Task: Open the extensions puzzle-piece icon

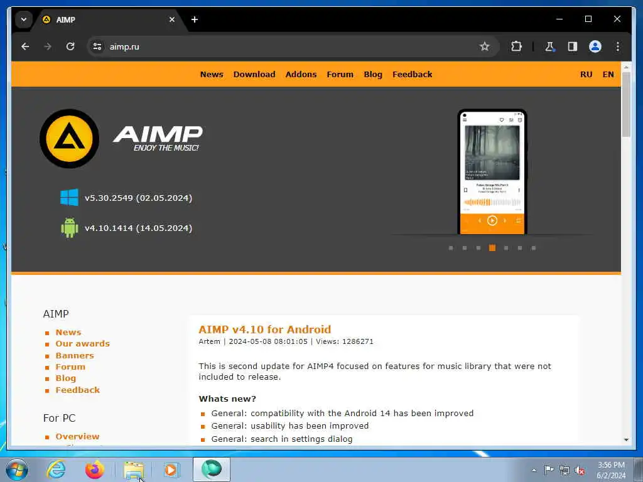Action: pos(516,46)
